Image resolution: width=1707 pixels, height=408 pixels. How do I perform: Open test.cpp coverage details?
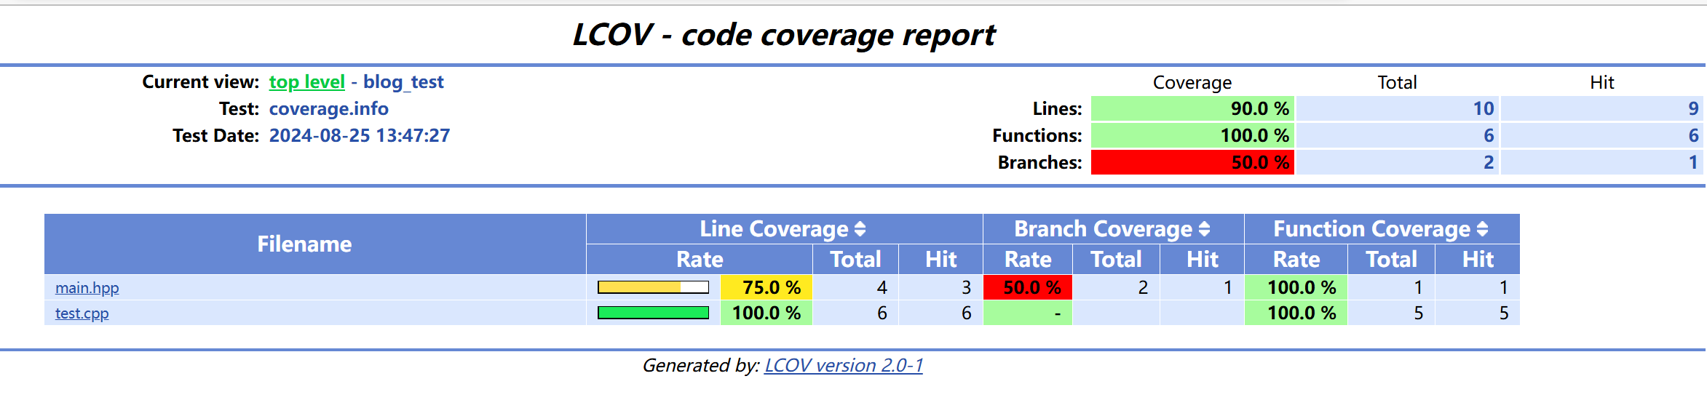point(82,313)
